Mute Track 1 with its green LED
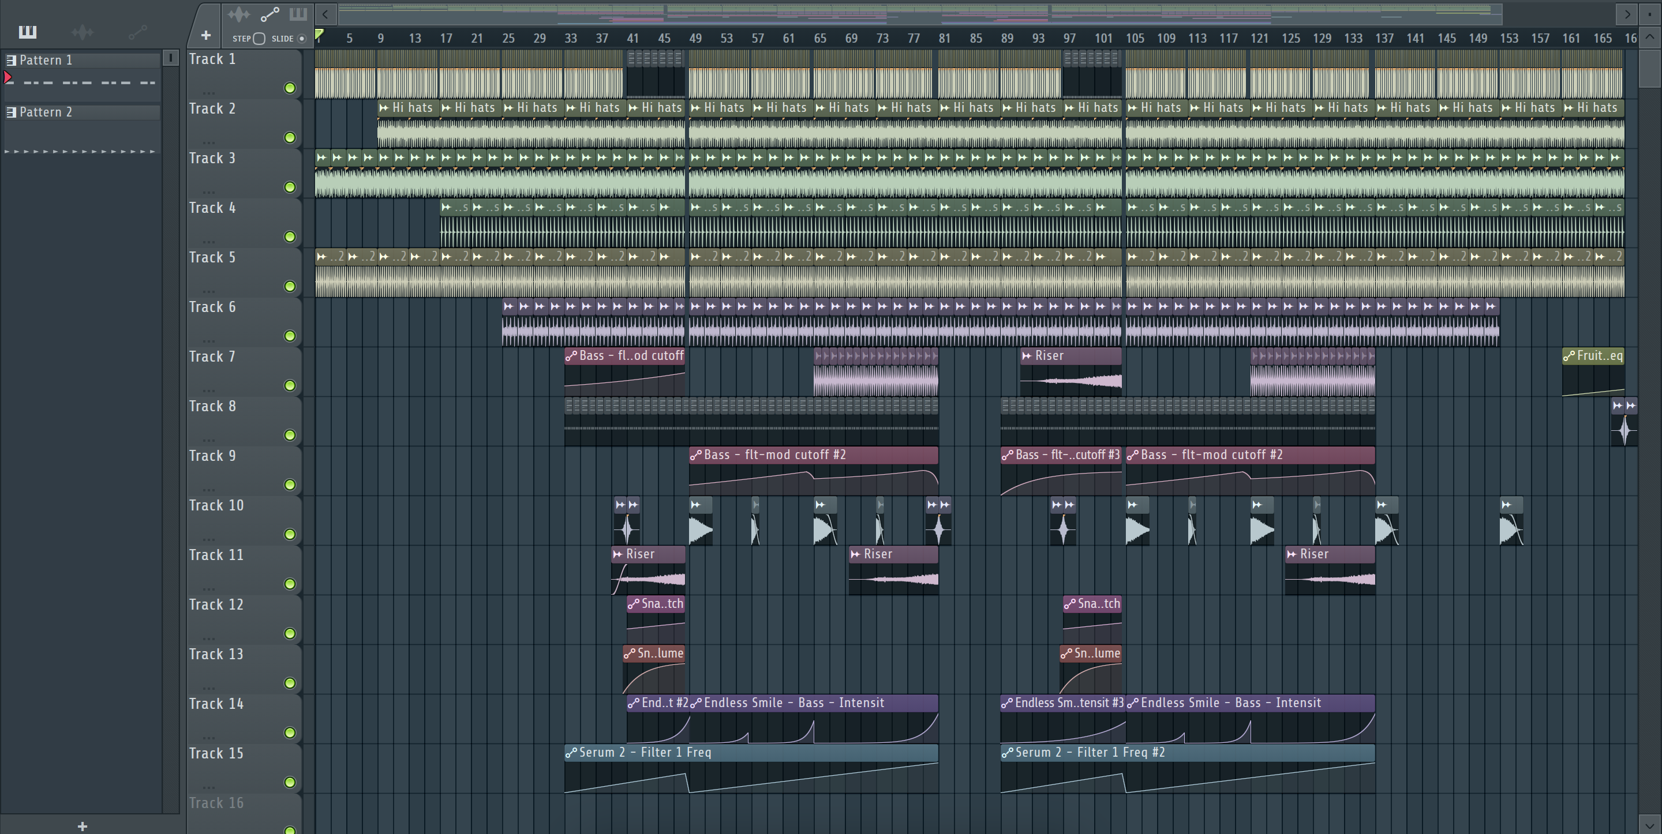1662x834 pixels. coord(290,88)
